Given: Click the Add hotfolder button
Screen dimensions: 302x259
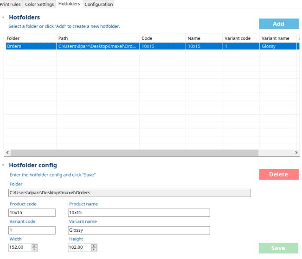Looking at the screenshot, I should click(x=278, y=24).
